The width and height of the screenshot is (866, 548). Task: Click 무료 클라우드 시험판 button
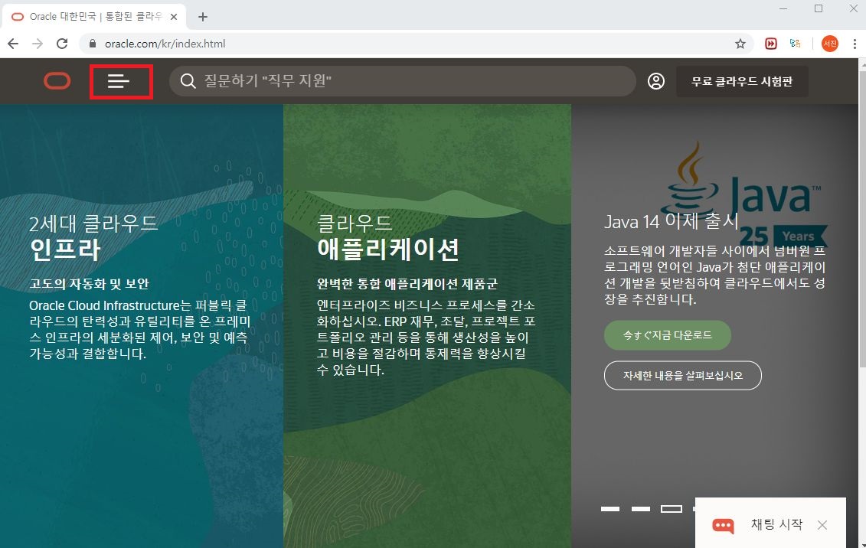tap(742, 82)
